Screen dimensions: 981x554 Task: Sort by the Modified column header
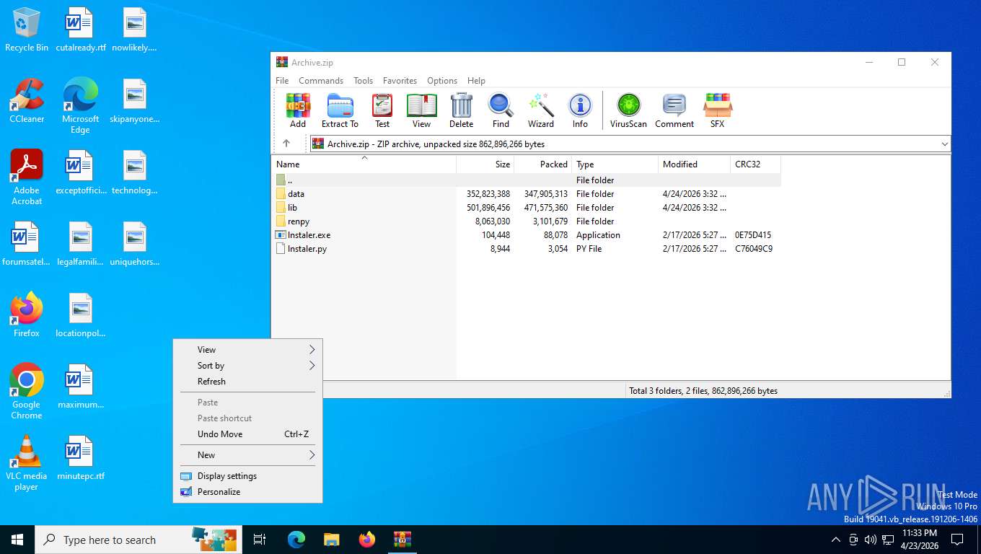pyautogui.click(x=695, y=164)
